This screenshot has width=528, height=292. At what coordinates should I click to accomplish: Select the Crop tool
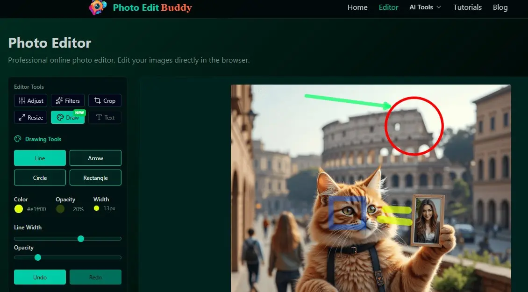click(x=105, y=100)
